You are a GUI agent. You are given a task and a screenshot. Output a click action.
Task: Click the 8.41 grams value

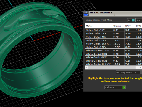click(x=116, y=30)
